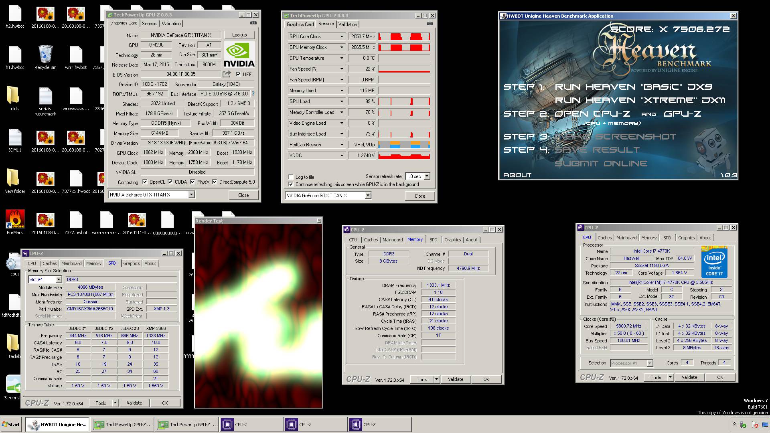Open the wrrr.hwbot file icon

76,57
